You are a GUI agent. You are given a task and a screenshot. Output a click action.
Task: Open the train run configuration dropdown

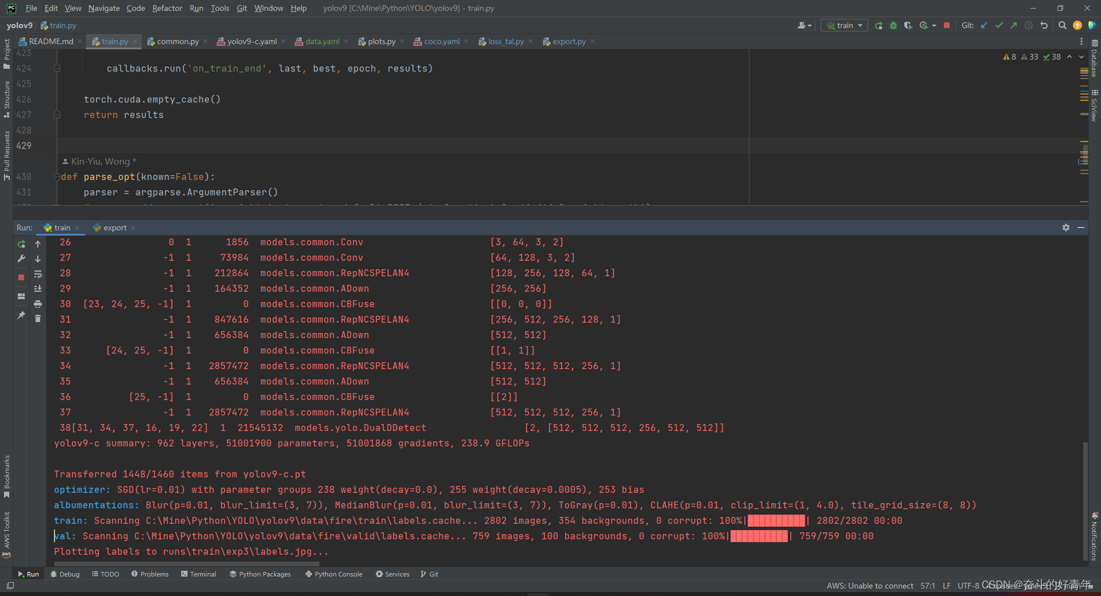(x=844, y=25)
